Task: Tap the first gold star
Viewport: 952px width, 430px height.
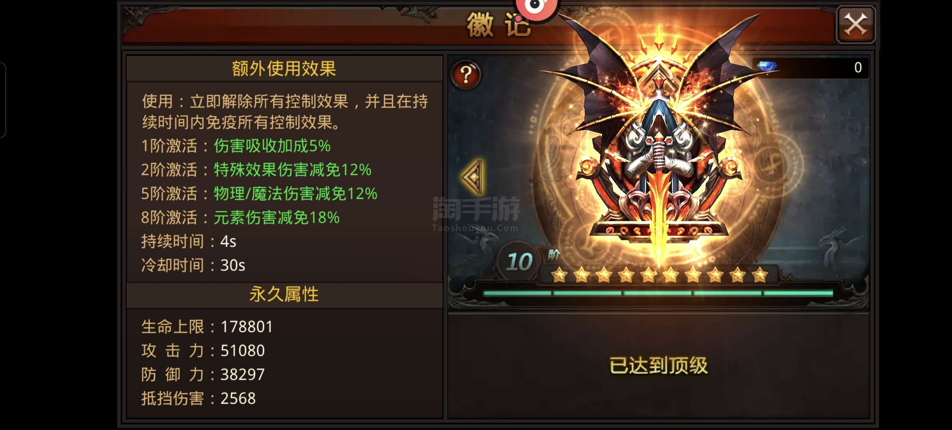Action: (x=559, y=276)
